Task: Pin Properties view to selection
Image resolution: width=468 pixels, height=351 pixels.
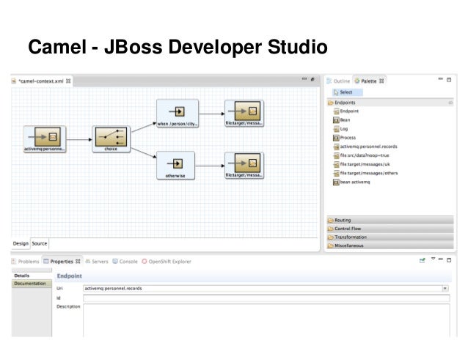Action: pos(422,261)
